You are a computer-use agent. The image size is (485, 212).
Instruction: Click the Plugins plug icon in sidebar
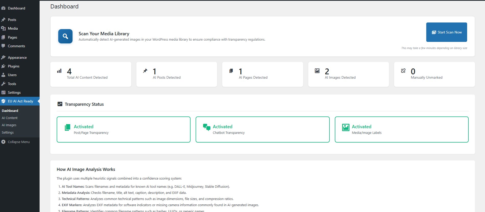point(3,66)
